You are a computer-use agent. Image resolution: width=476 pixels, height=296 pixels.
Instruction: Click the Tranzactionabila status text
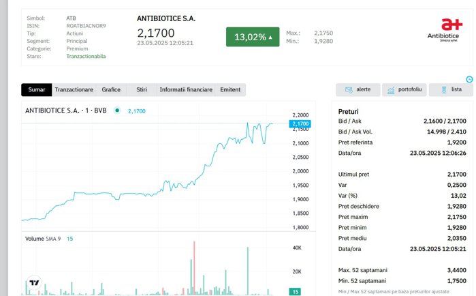[86, 56]
